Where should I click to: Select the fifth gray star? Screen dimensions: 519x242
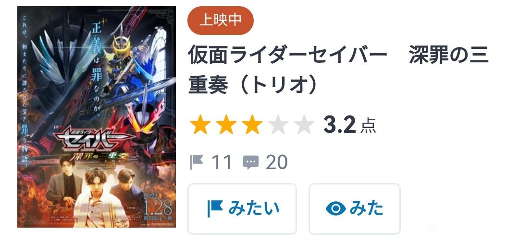[304, 125]
